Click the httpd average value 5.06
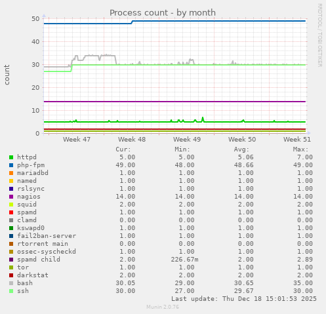Screen dimensions: 326x314 (x=246, y=157)
